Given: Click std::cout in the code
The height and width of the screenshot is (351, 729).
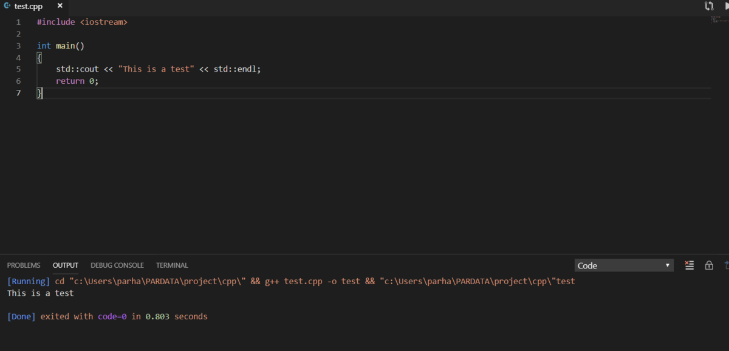Looking at the screenshot, I should 77,69.
